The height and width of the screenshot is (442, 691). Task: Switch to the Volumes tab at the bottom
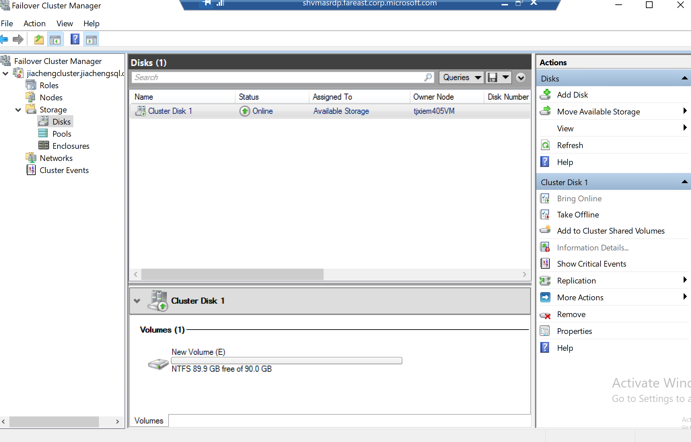pos(149,421)
